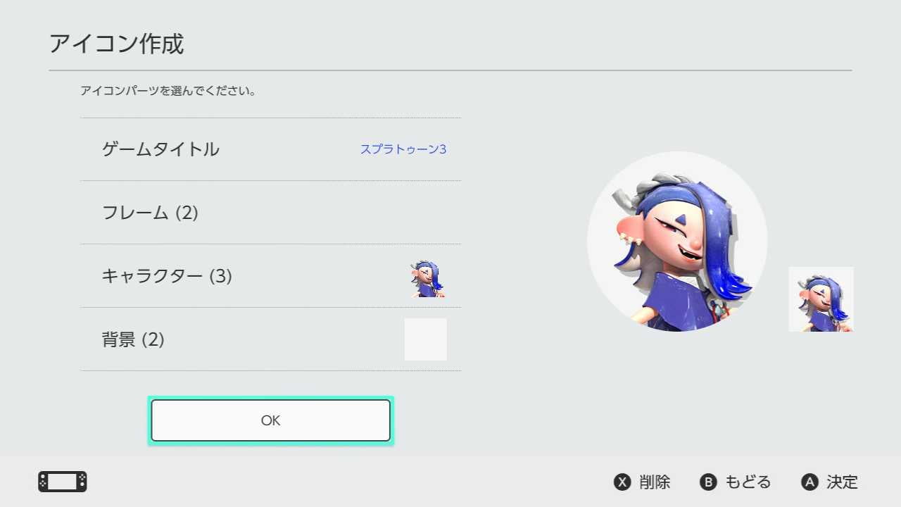The width and height of the screenshot is (901, 507).
Task: Select the white background swatch in 背景 row
Action: 426,339
